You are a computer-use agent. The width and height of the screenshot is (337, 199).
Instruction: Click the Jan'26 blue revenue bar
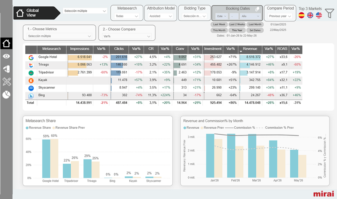point(210,156)
